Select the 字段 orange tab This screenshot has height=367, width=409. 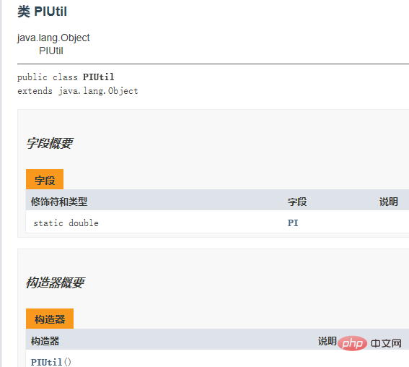[45, 179]
